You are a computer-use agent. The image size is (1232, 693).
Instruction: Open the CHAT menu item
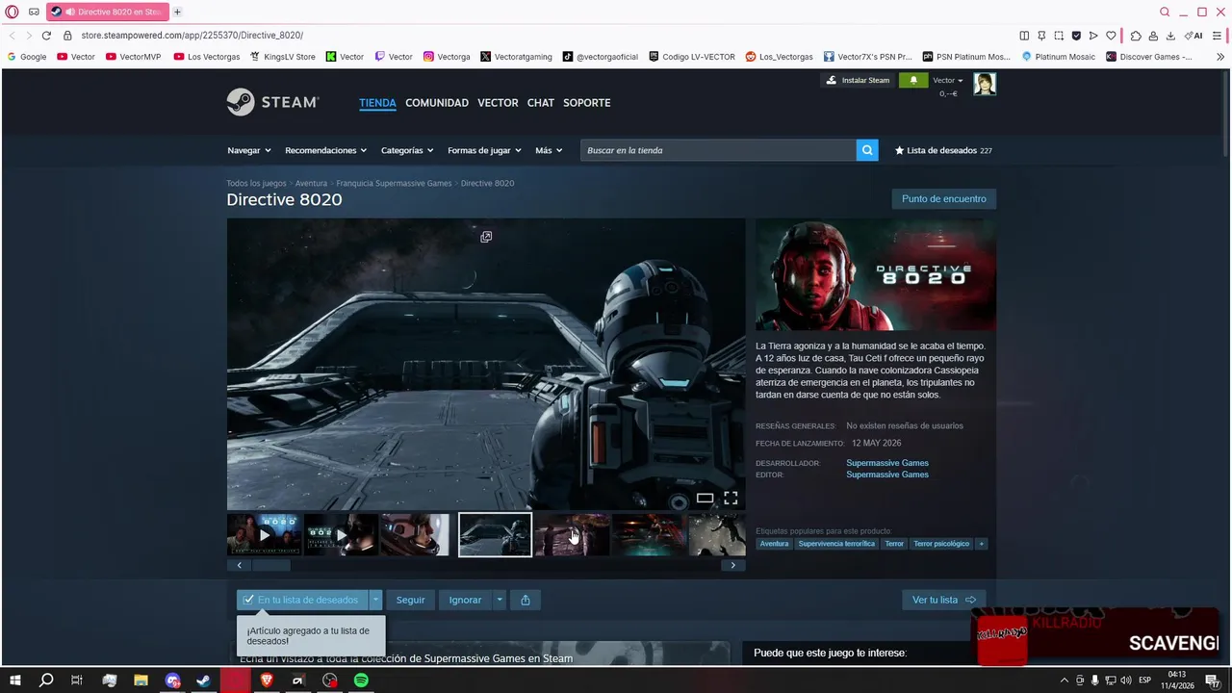pyautogui.click(x=541, y=103)
